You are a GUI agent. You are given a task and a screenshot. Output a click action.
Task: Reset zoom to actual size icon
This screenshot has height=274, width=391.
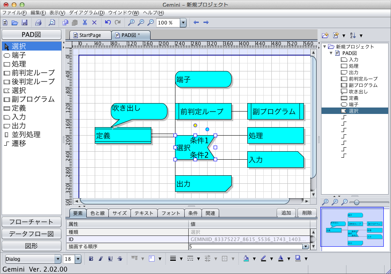(x=131, y=23)
